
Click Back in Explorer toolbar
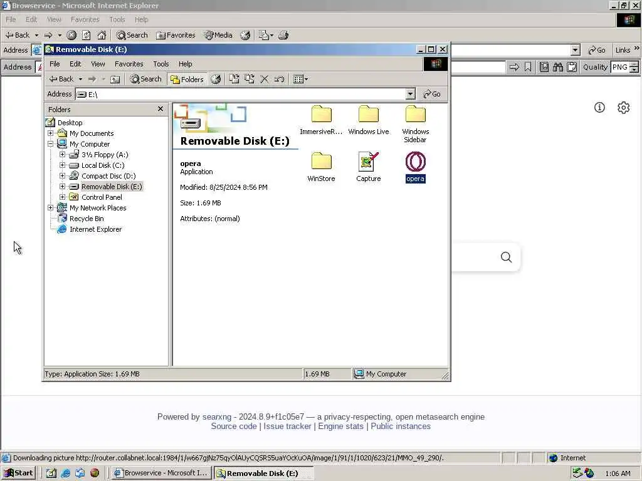click(x=61, y=79)
